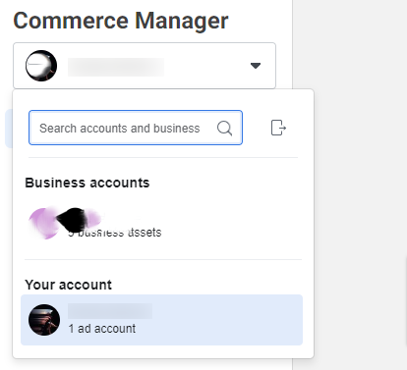
Task: Click the round avatar in account selector
Action: 41,66
